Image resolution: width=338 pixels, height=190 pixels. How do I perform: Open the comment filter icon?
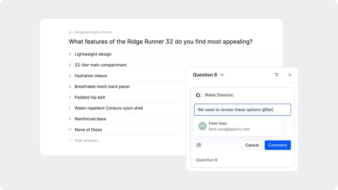(x=276, y=75)
